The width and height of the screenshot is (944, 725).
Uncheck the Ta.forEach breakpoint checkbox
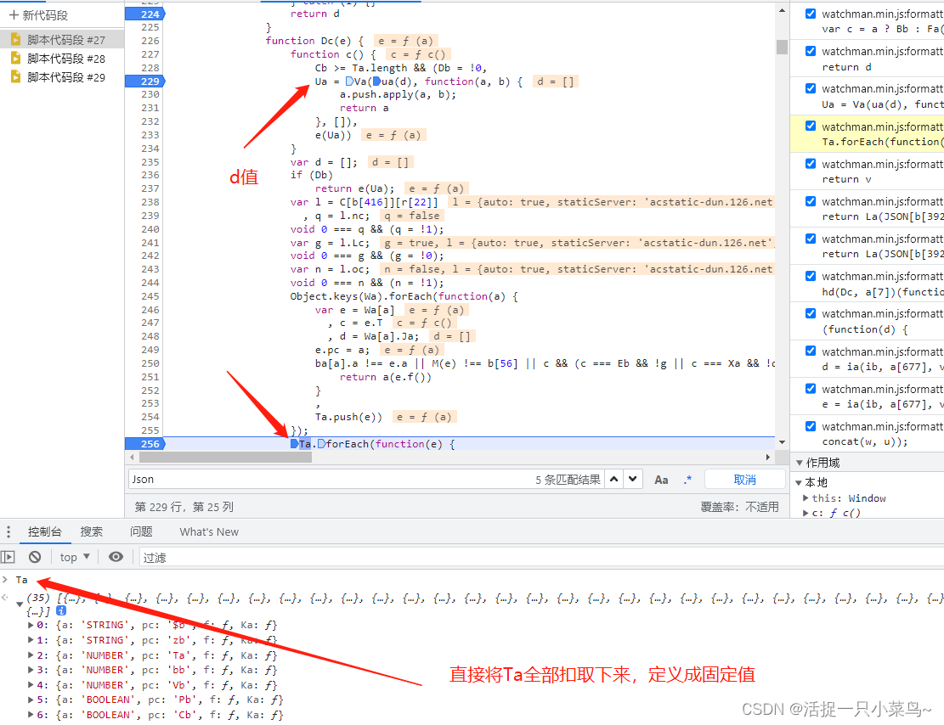[810, 126]
